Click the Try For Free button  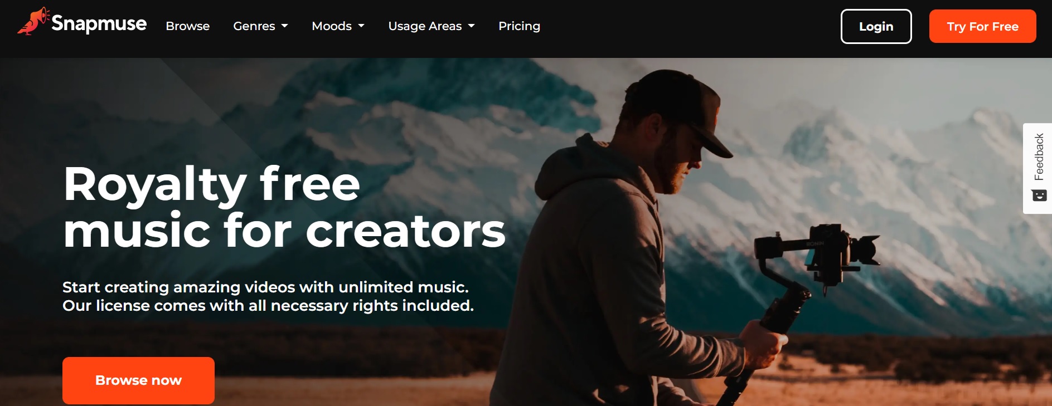pos(982,26)
